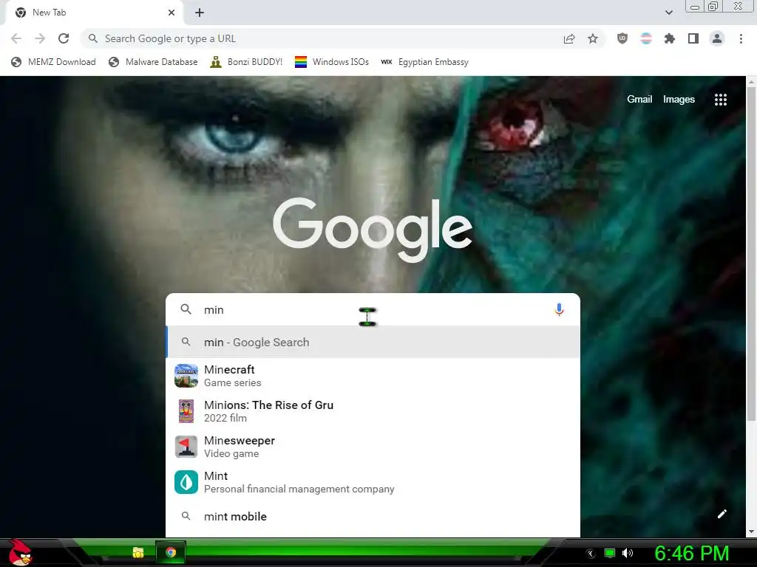The width and height of the screenshot is (757, 567).
Task: Show hidden tray icons arrow
Action: click(591, 554)
